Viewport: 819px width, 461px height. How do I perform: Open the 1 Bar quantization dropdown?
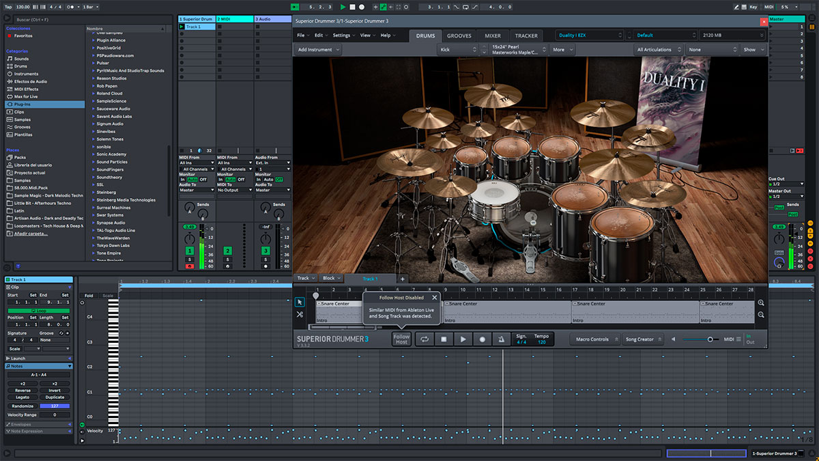point(89,7)
